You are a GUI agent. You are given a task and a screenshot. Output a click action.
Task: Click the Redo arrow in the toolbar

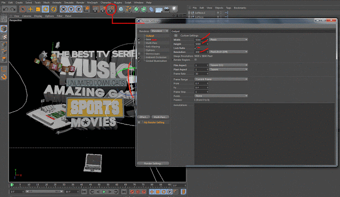pos(13,10)
